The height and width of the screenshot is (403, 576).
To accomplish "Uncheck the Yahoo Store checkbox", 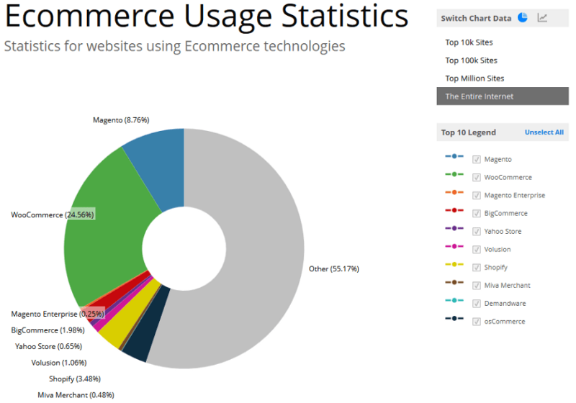I will pyautogui.click(x=476, y=231).
